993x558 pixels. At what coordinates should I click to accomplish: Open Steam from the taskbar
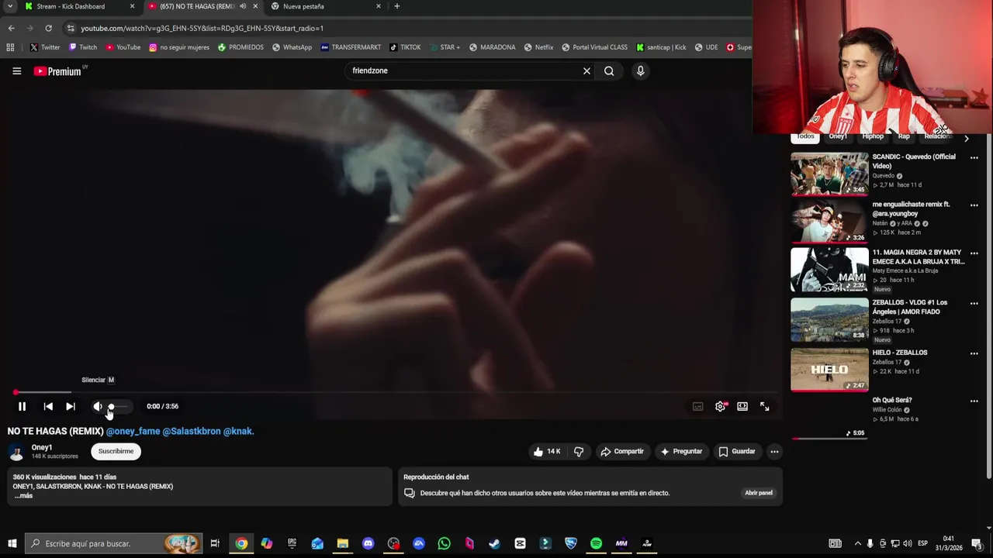494,543
